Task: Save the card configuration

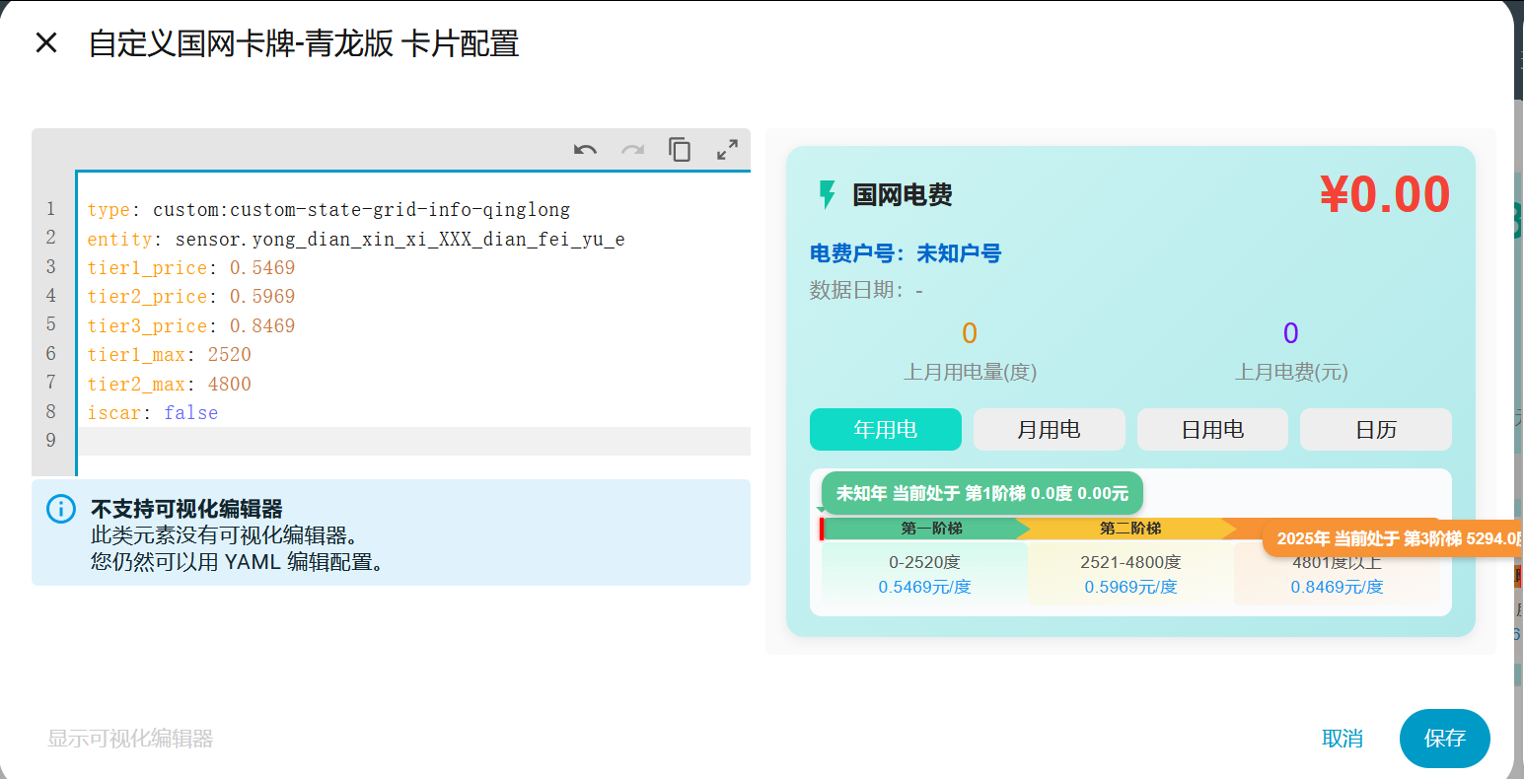Action: pyautogui.click(x=1444, y=739)
